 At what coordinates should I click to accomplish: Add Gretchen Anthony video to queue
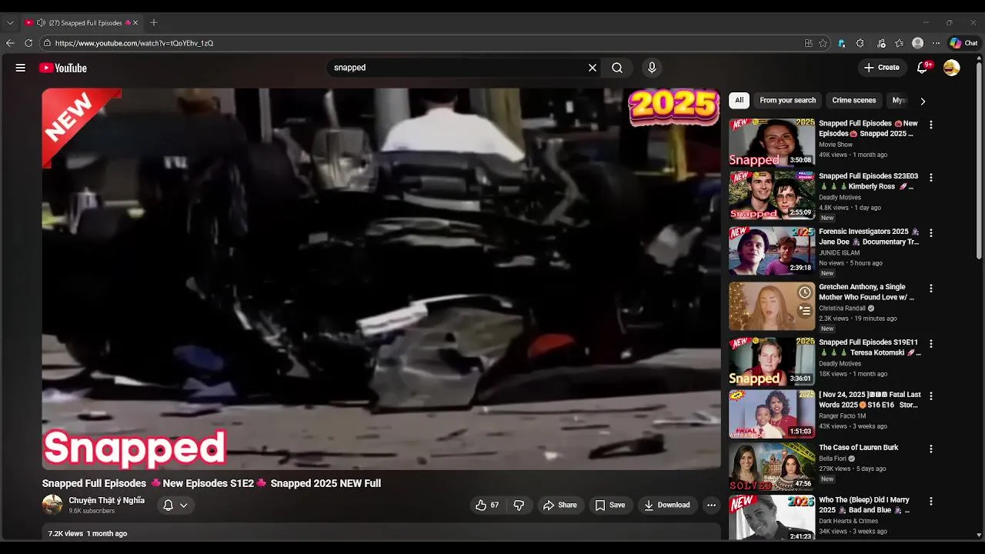804,310
